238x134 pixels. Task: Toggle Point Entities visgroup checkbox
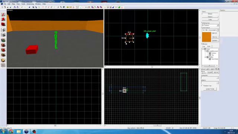tap(210, 59)
